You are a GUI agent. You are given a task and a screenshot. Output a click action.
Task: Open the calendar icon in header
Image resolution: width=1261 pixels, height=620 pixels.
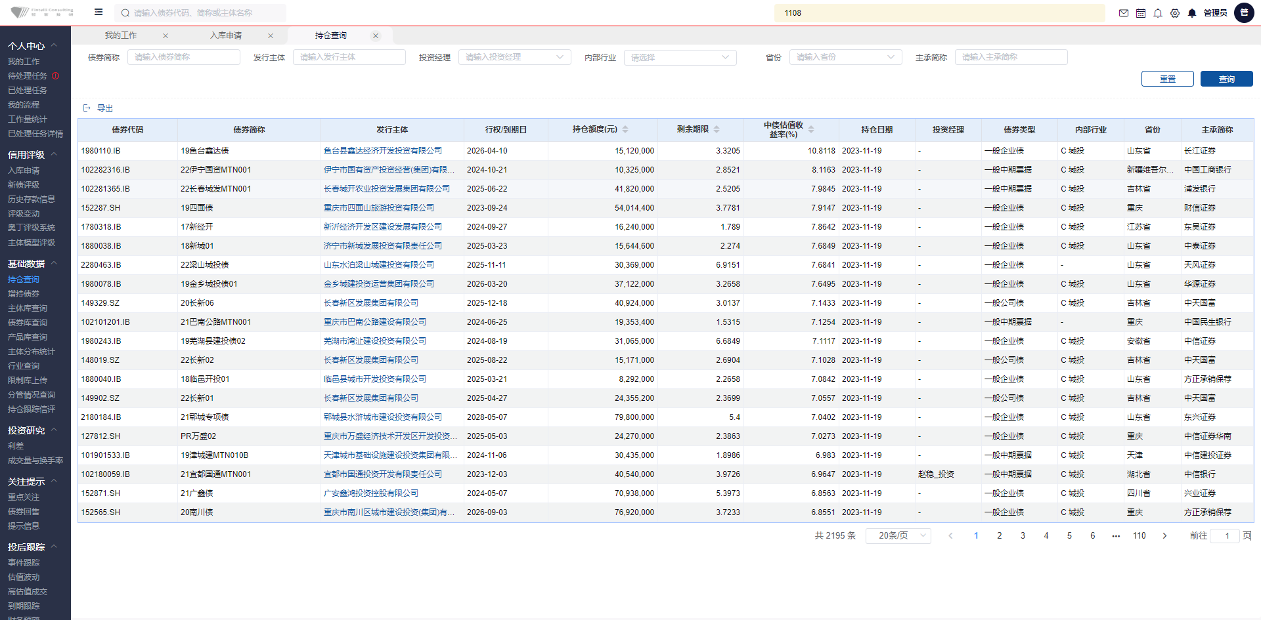point(1141,13)
